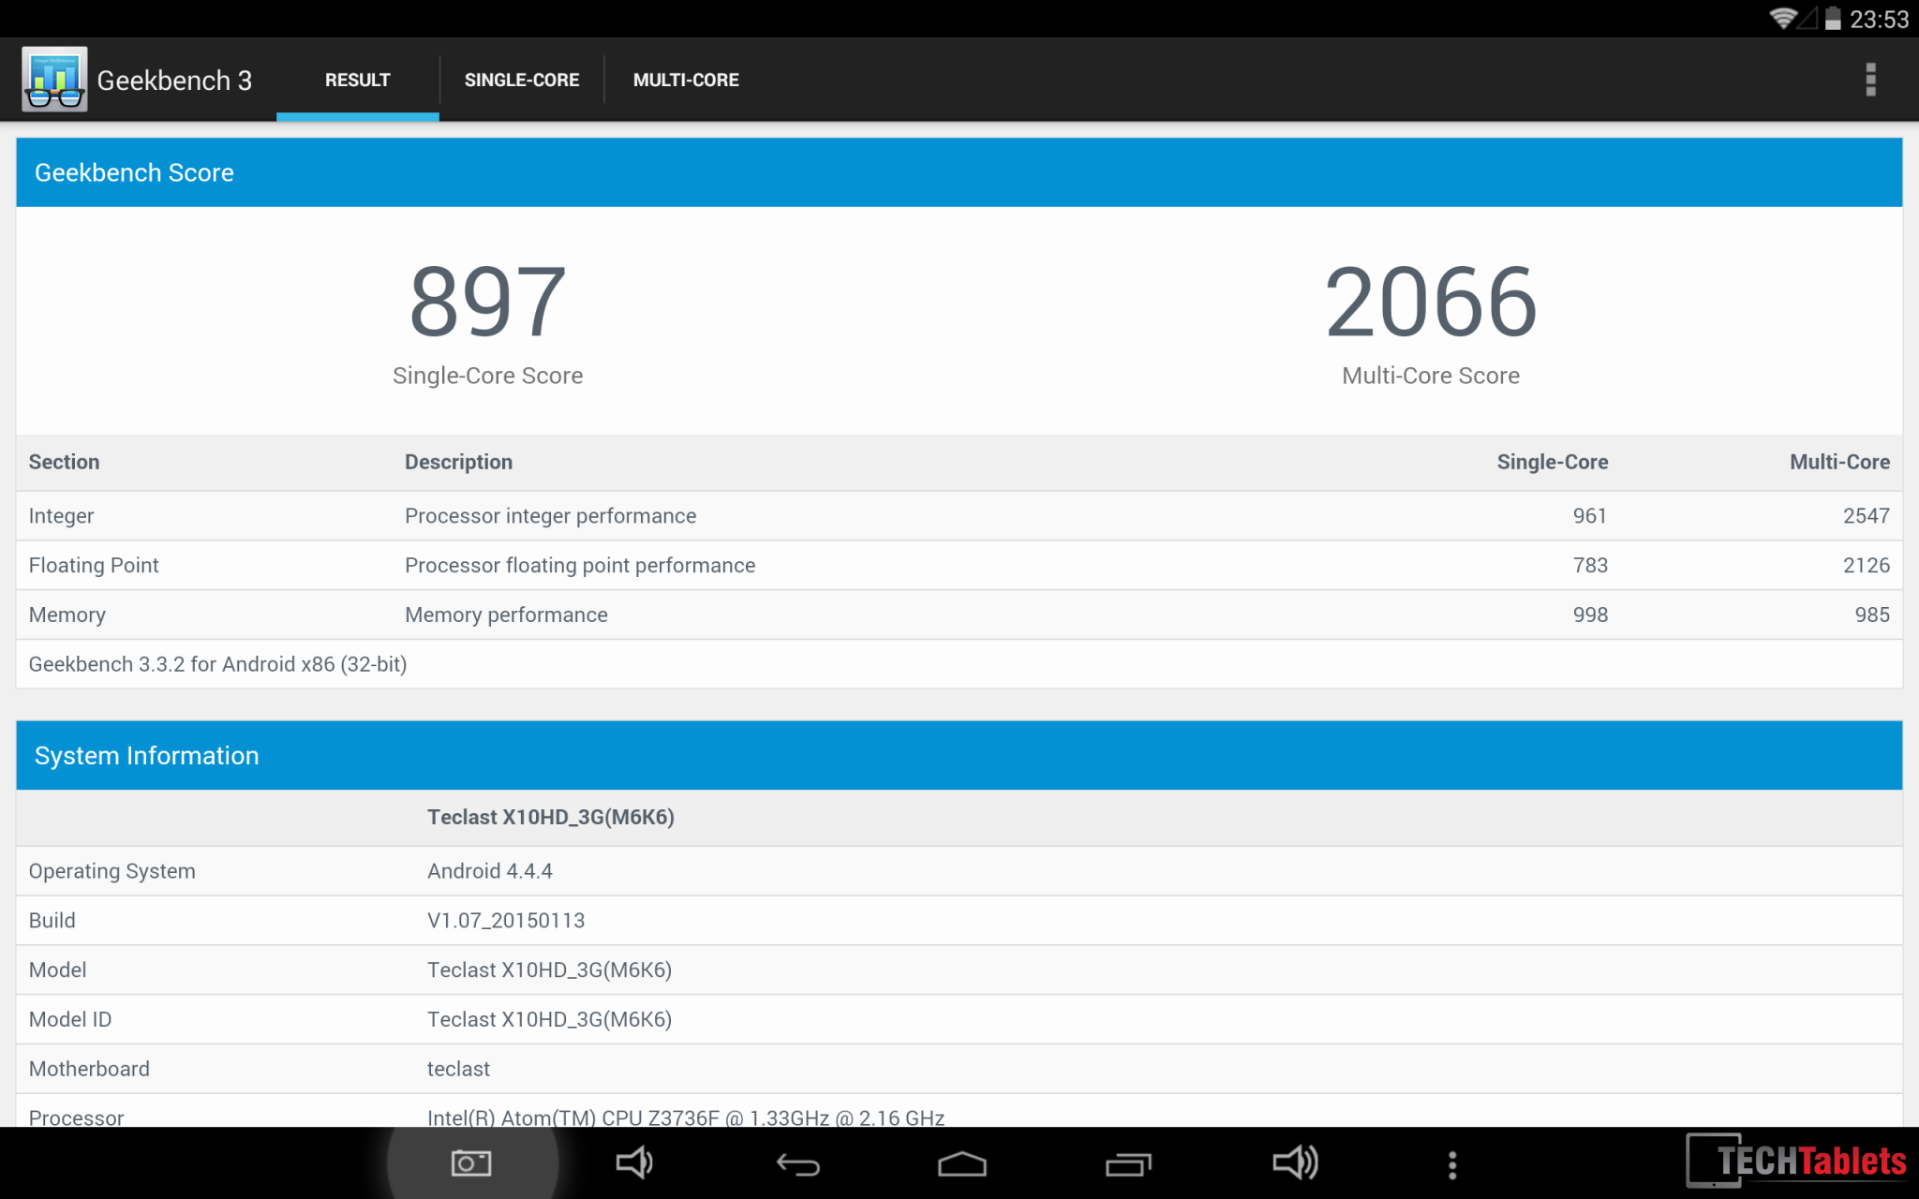Select the Model ID label
1919x1199 pixels.
pyautogui.click(x=70, y=1020)
